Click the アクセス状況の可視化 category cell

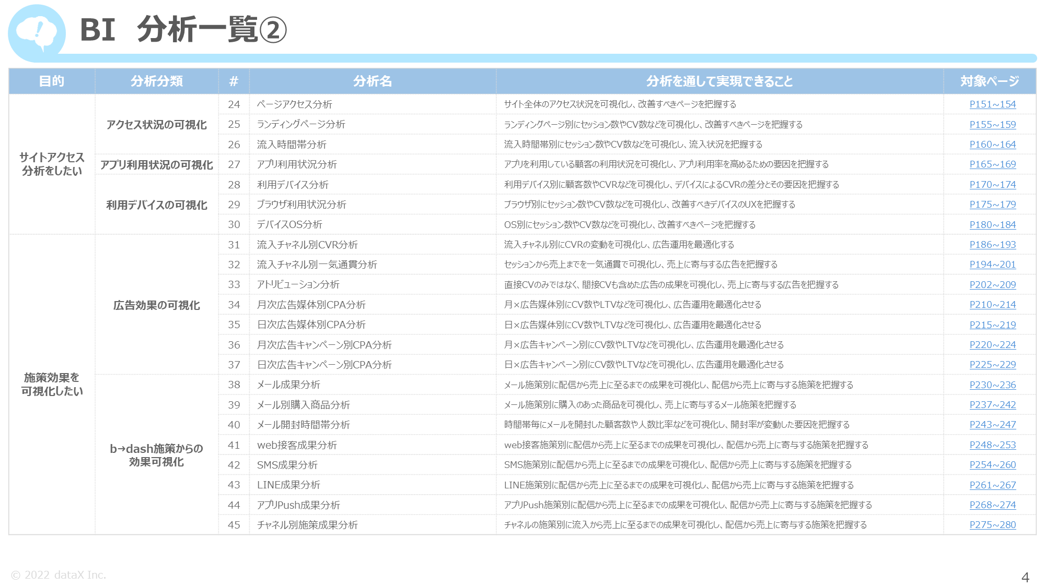(157, 125)
